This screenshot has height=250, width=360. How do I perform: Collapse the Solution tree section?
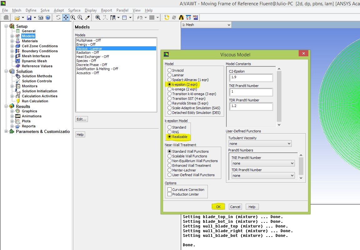click(6, 71)
